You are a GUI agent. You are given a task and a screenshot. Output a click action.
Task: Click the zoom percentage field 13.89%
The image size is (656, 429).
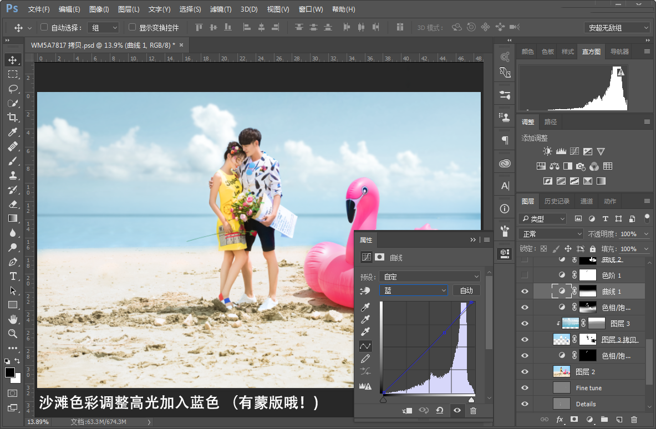click(38, 422)
